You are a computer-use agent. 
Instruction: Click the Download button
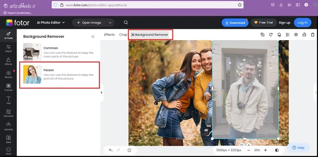point(235,23)
